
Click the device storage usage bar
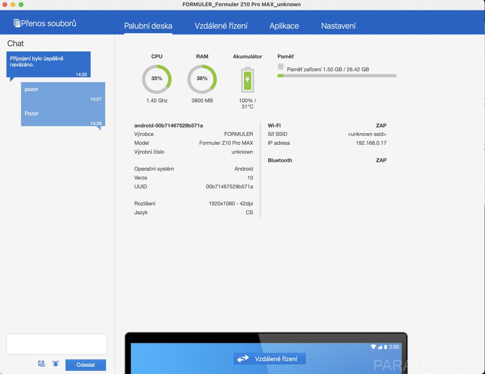click(x=337, y=76)
